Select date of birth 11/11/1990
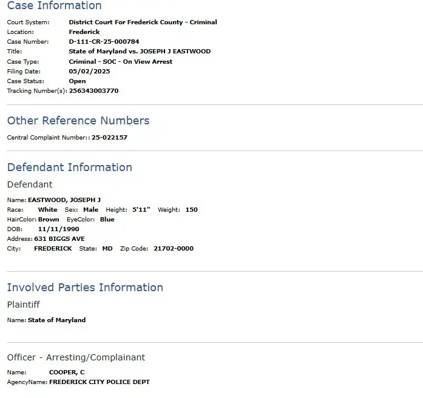Image resolution: width=423 pixels, height=398 pixels. coord(58,229)
